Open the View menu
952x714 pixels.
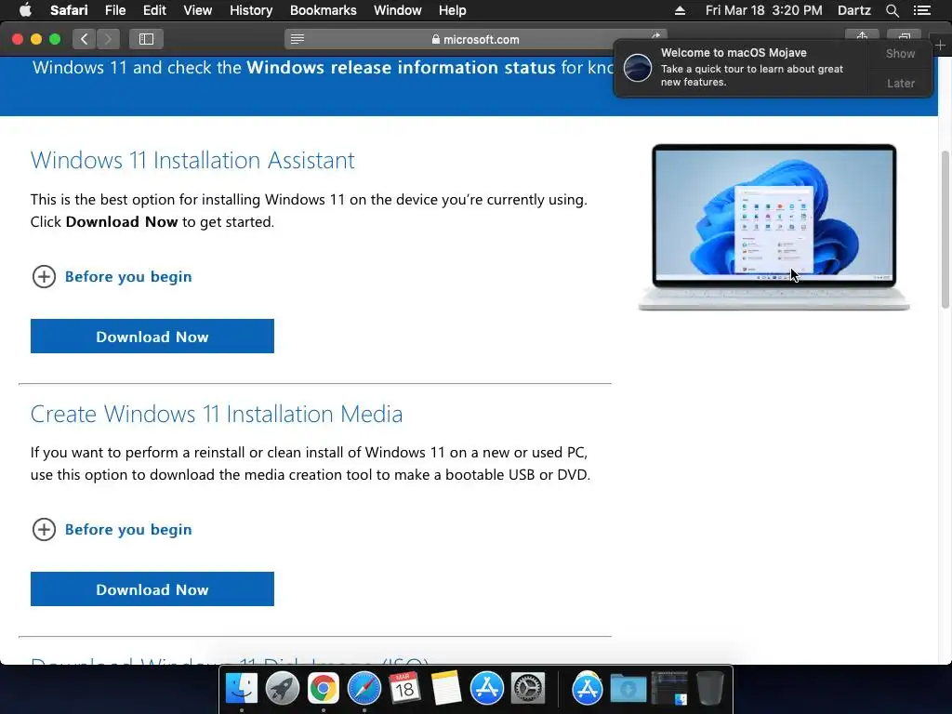(x=198, y=10)
